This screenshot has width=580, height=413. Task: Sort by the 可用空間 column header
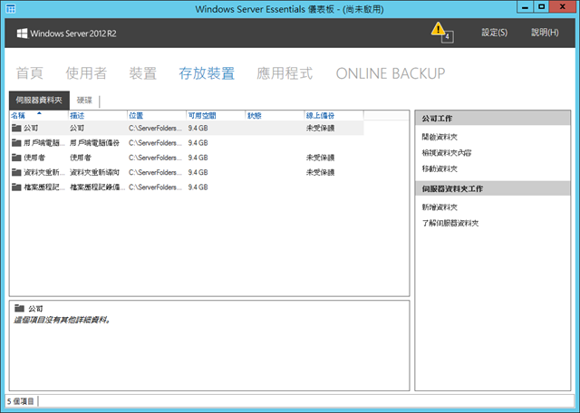(216, 116)
